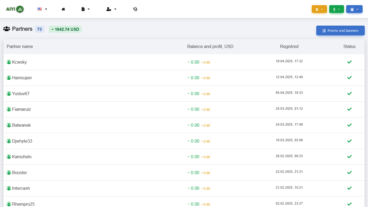The image size is (368, 207).
Task: Select partner name Kamohelo
Action: [x=22, y=157]
